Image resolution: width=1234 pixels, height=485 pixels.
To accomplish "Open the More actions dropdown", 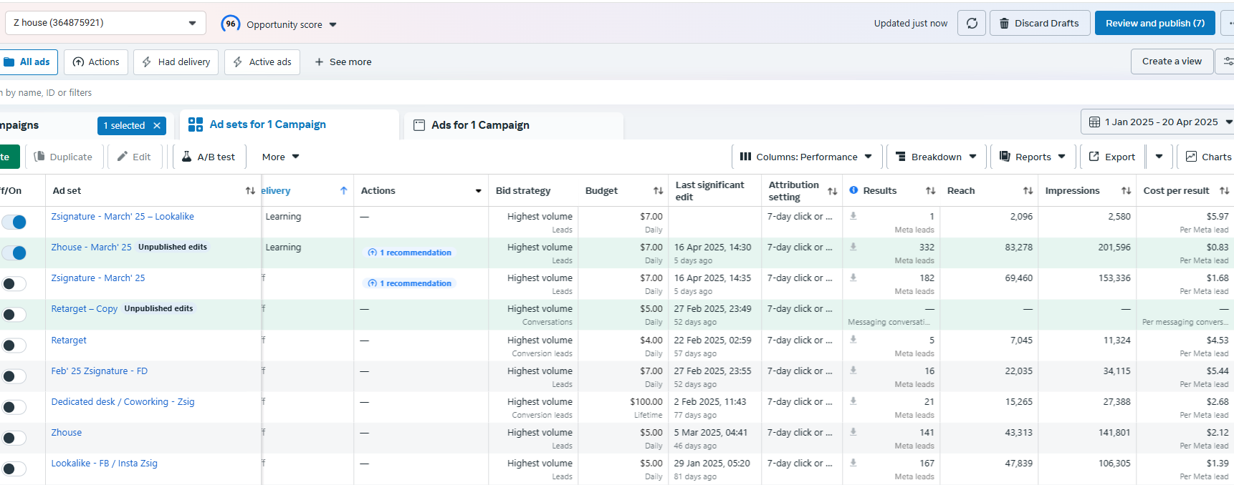I will pos(280,157).
